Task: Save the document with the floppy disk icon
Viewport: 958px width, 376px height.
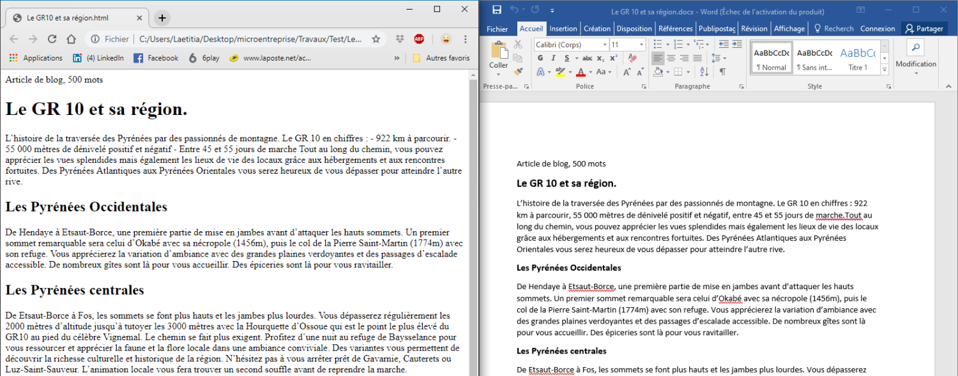Action: [496, 10]
